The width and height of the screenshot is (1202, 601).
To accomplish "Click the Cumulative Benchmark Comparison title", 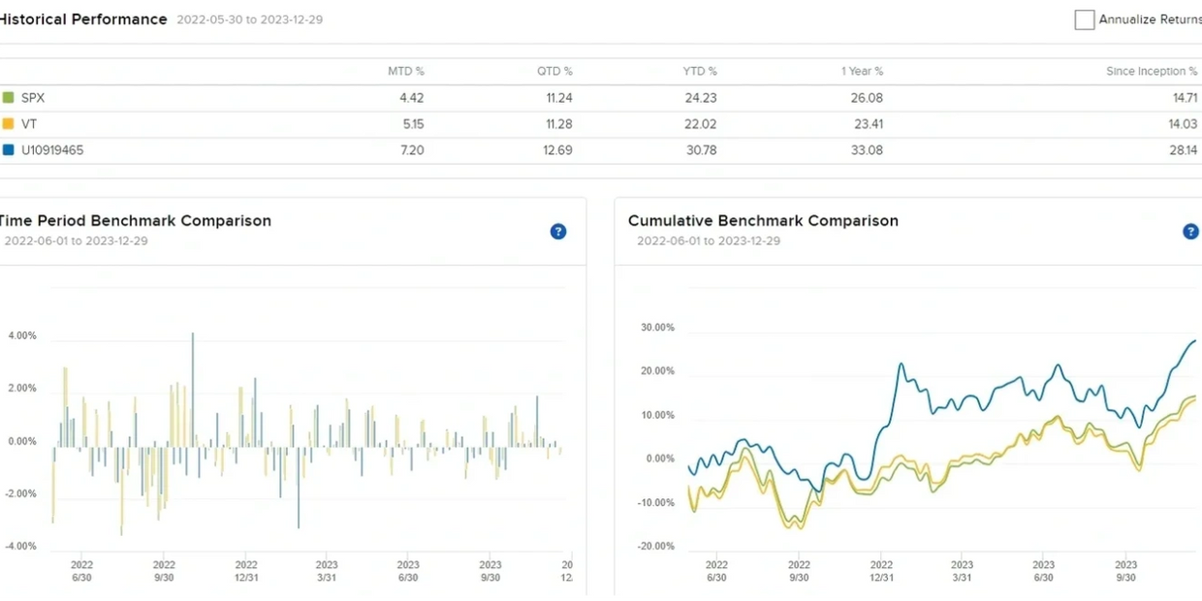I will (x=763, y=221).
